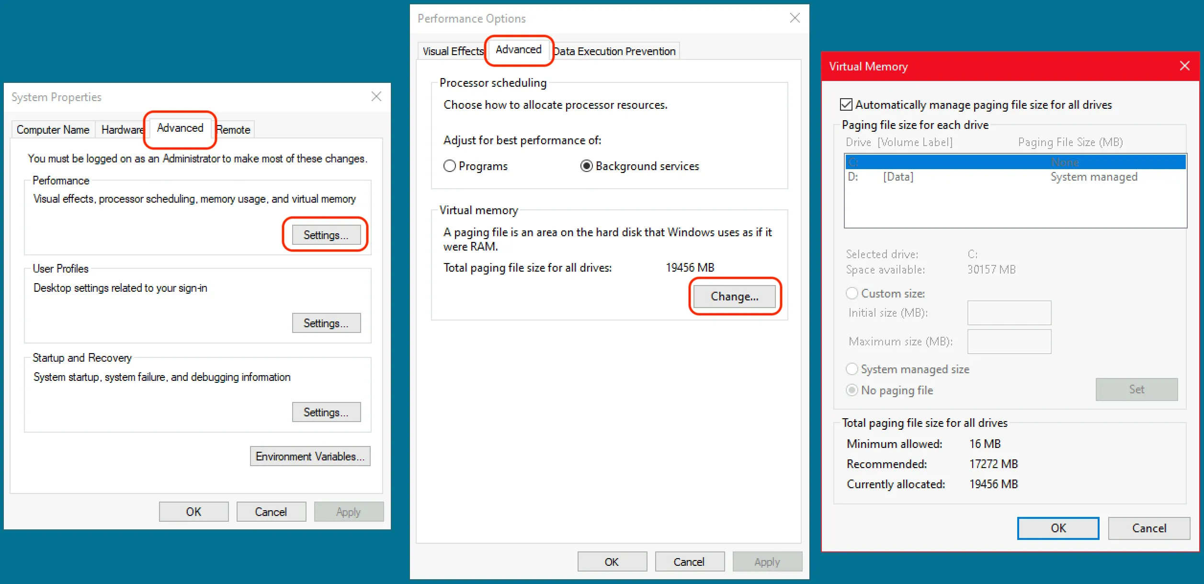
Task: Click the Environment Variables button
Action: (x=310, y=456)
